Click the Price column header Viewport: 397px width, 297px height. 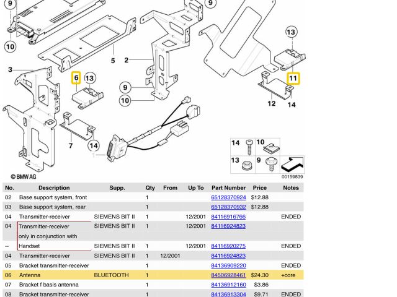pyautogui.click(x=260, y=187)
